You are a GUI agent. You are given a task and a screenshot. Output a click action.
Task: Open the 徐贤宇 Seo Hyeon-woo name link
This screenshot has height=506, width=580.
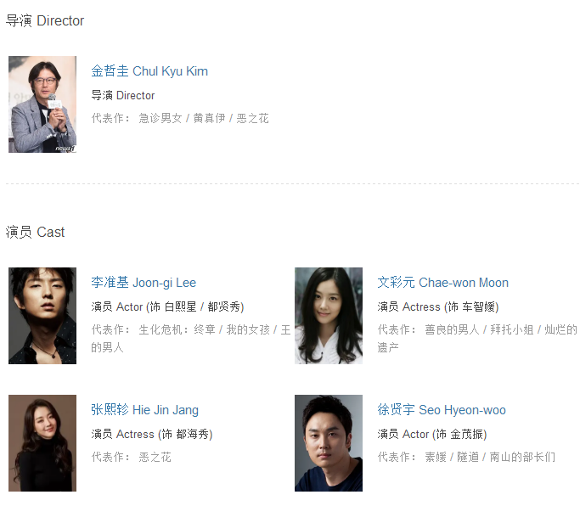pos(442,410)
